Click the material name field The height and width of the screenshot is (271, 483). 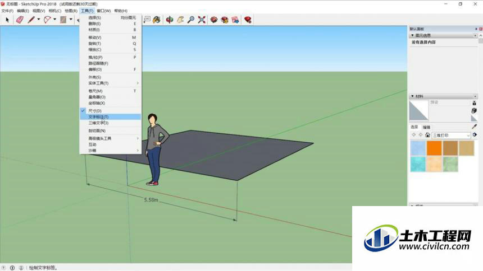pos(449,102)
